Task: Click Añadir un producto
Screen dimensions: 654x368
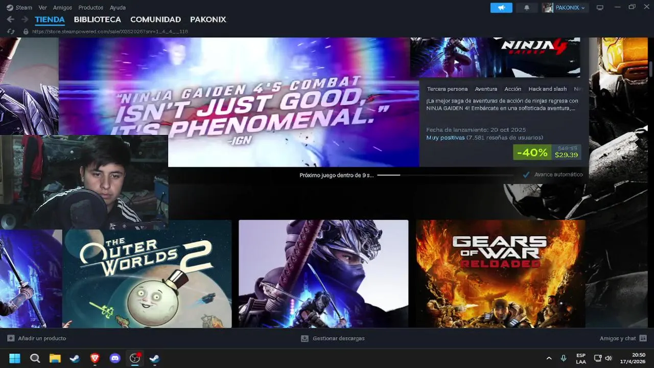Action: tap(42, 338)
